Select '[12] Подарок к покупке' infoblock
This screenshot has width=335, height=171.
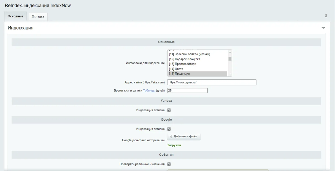point(185,59)
